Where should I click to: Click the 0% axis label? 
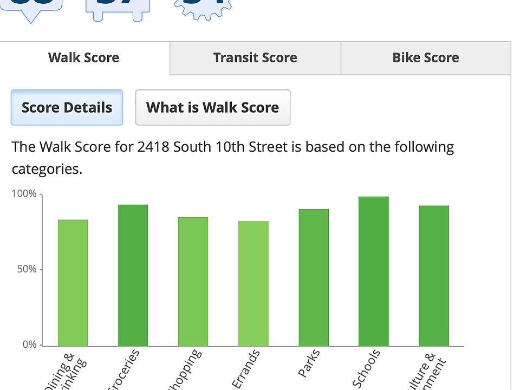[29, 344]
